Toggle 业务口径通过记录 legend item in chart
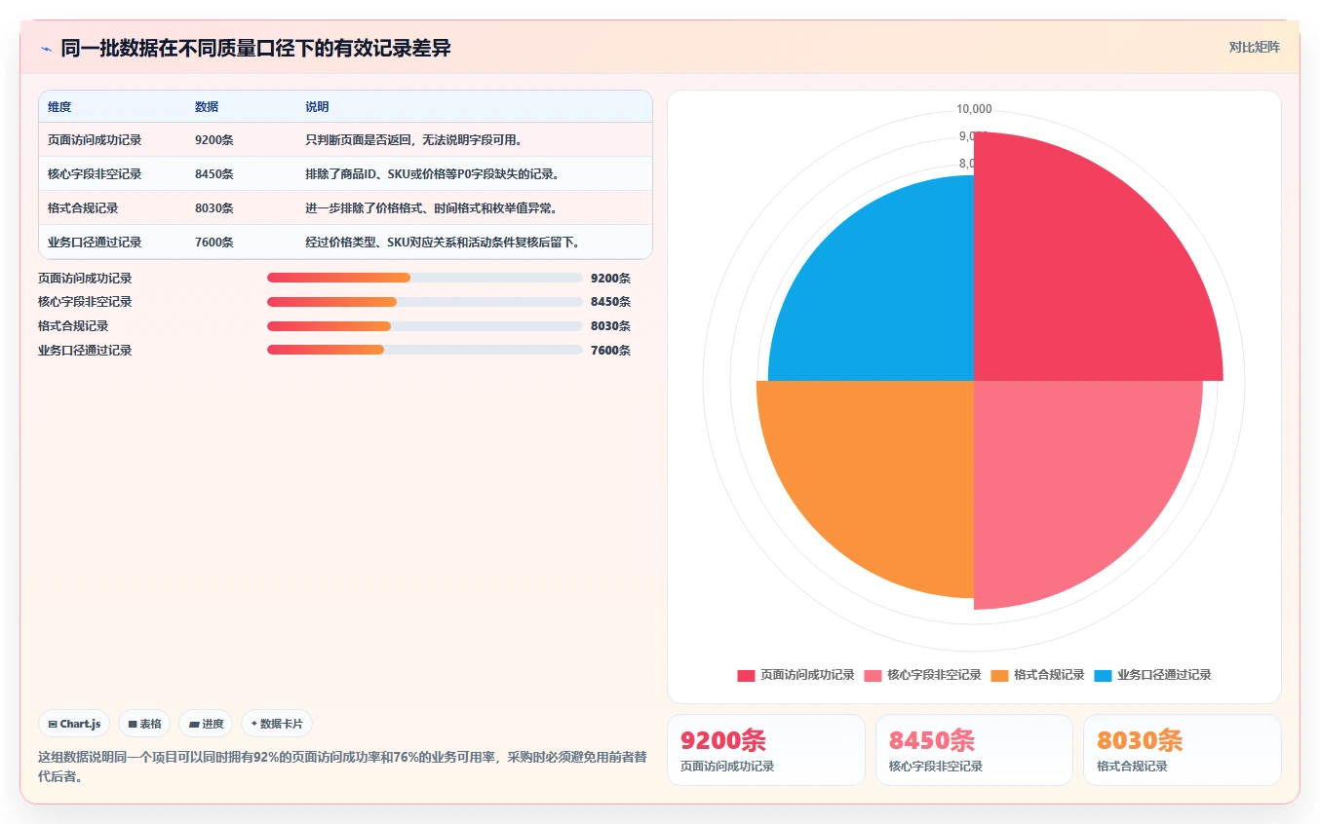The width and height of the screenshot is (1320, 824). click(x=1152, y=675)
